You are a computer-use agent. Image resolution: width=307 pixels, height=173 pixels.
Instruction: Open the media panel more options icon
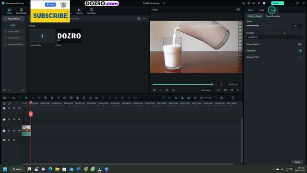pyautogui.click(x=144, y=19)
